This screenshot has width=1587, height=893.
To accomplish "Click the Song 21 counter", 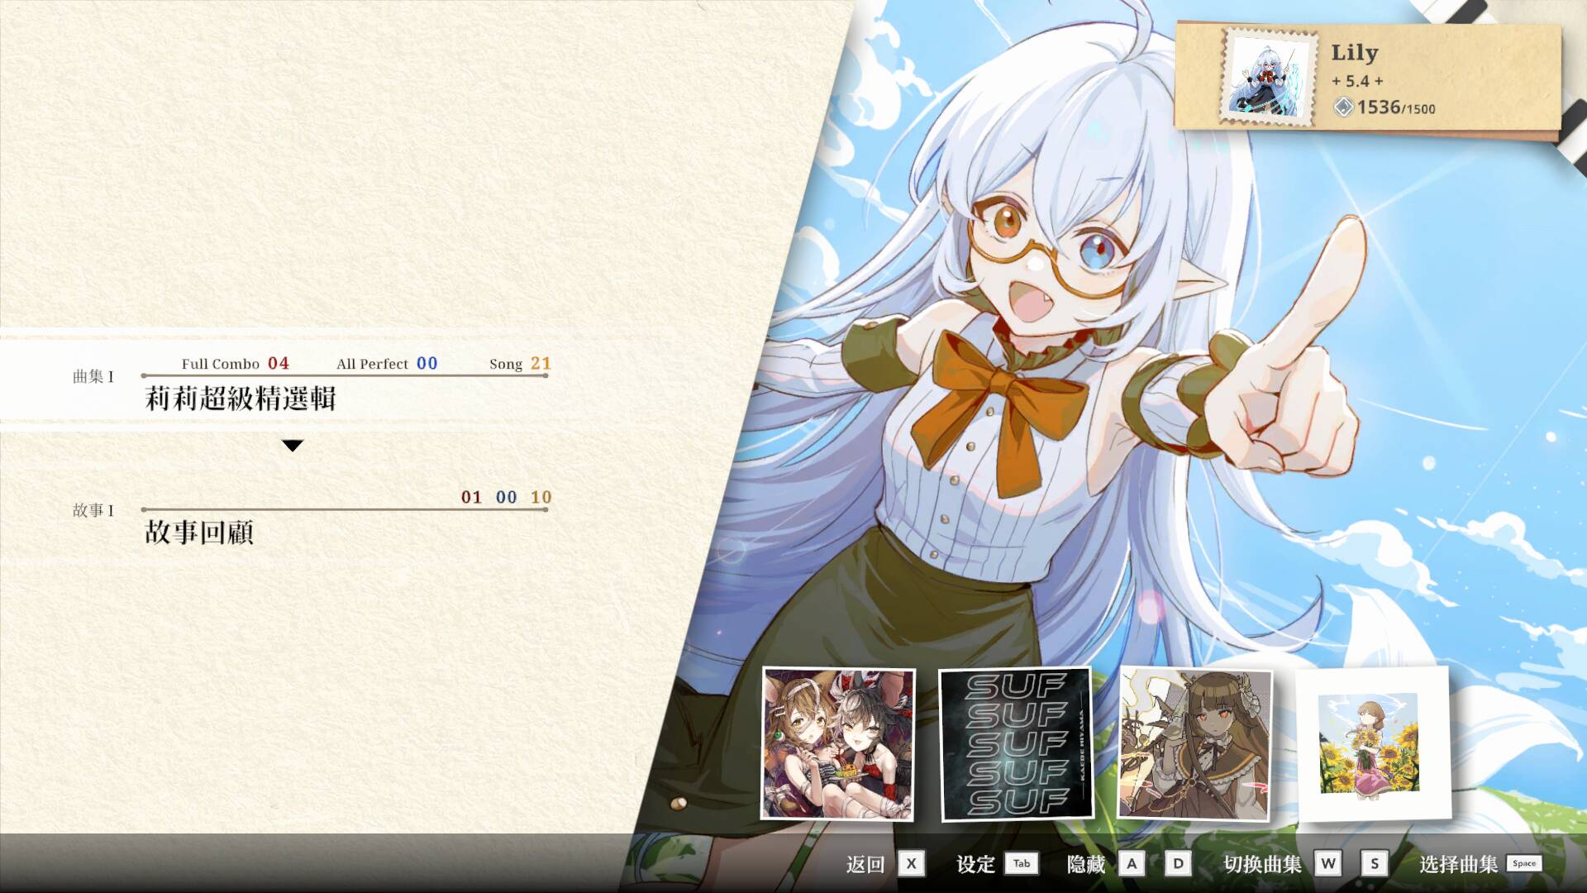I will [520, 363].
